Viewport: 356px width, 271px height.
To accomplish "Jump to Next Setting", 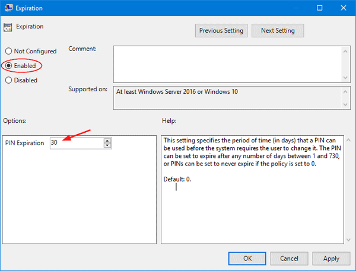I will pos(277,30).
